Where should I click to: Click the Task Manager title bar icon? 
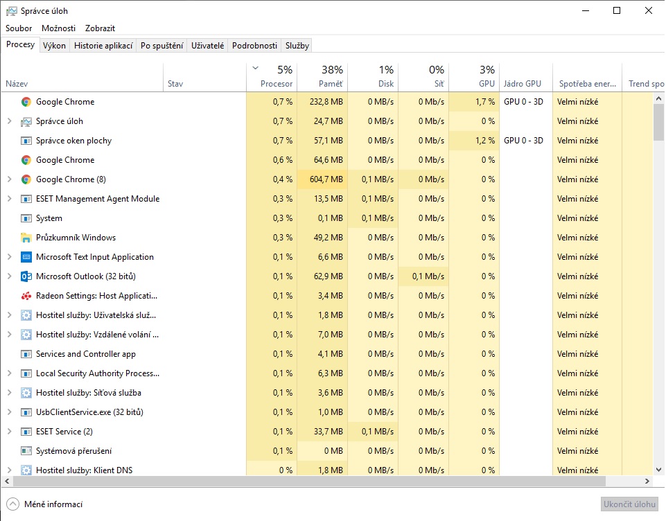[12, 11]
